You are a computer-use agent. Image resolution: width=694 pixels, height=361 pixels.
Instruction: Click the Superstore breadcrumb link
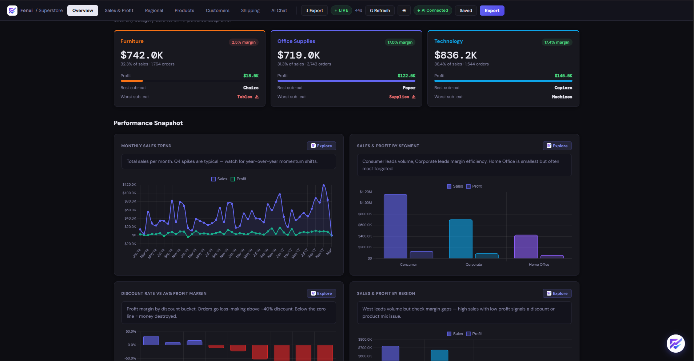point(51,11)
